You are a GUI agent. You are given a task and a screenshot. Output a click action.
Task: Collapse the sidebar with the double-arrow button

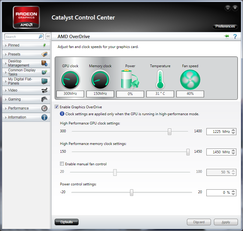[x=48, y=36]
